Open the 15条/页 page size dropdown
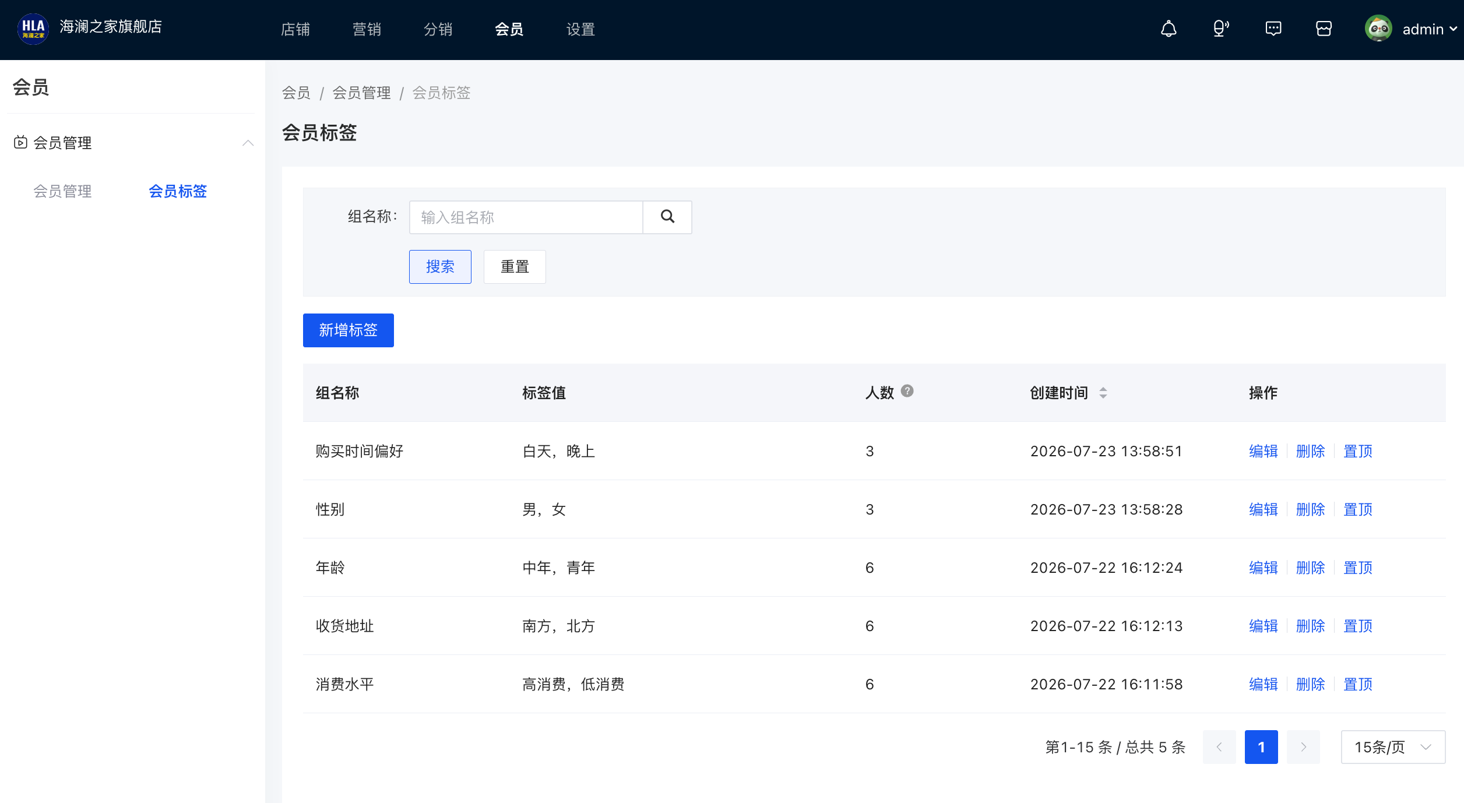 coord(1393,747)
